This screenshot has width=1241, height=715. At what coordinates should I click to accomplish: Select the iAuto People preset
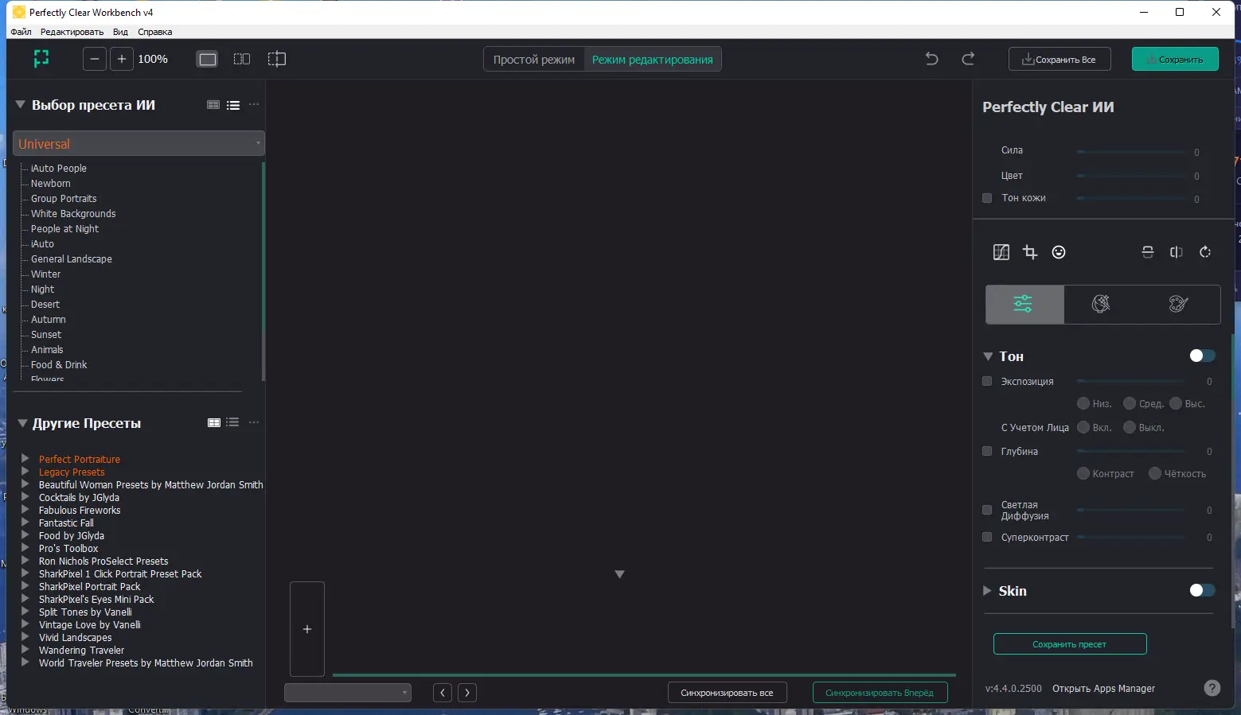[x=59, y=169]
